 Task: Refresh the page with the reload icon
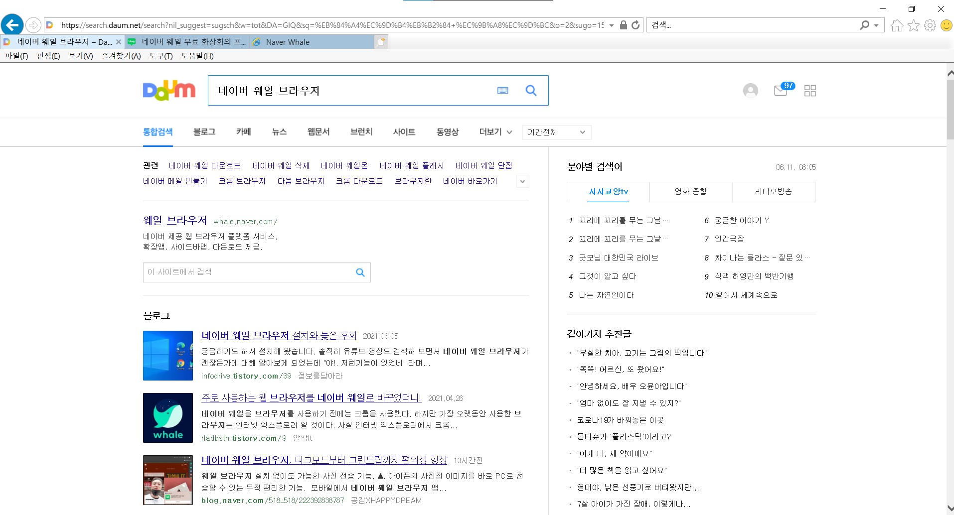point(636,25)
